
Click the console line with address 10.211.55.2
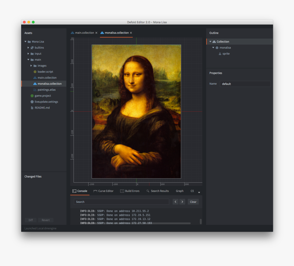click(115, 211)
